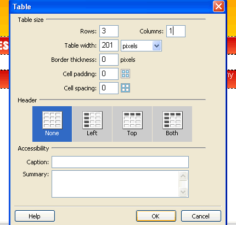Select the Top header table icon
236x225 pixels.
132,120
